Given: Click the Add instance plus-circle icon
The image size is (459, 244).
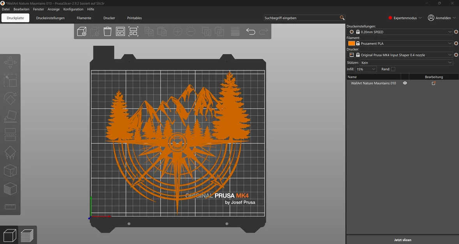Looking at the screenshot, I should coord(178,31).
